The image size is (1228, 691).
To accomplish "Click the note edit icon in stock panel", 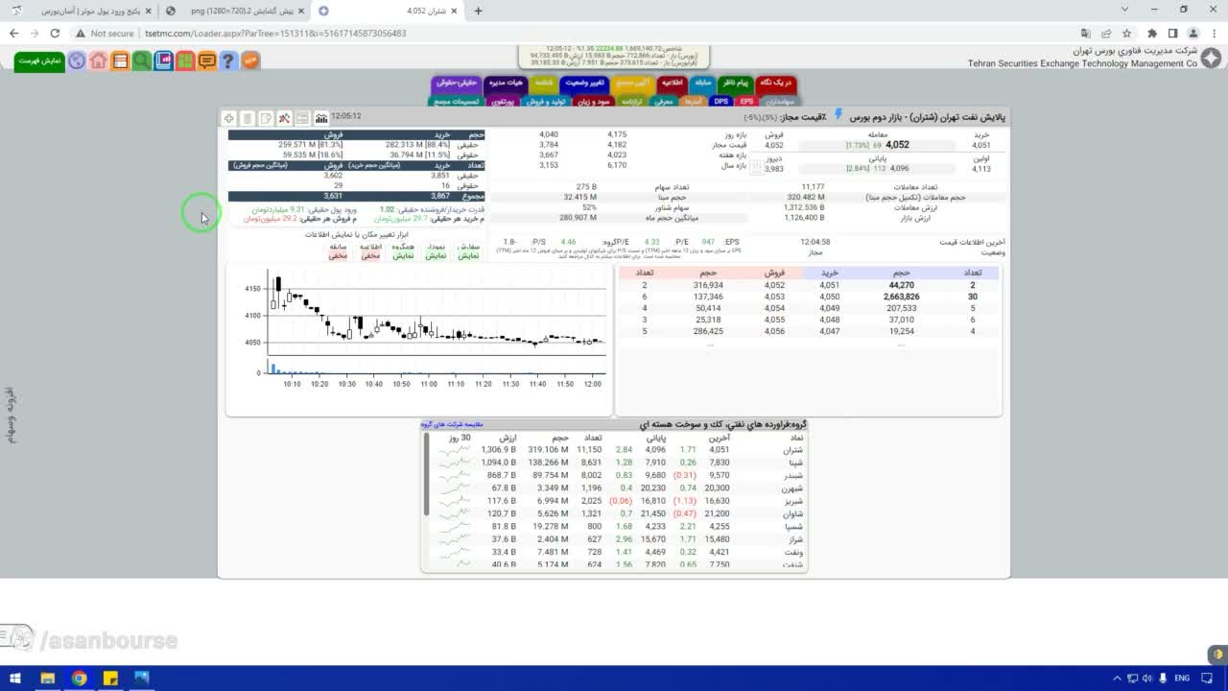I will pos(266,118).
